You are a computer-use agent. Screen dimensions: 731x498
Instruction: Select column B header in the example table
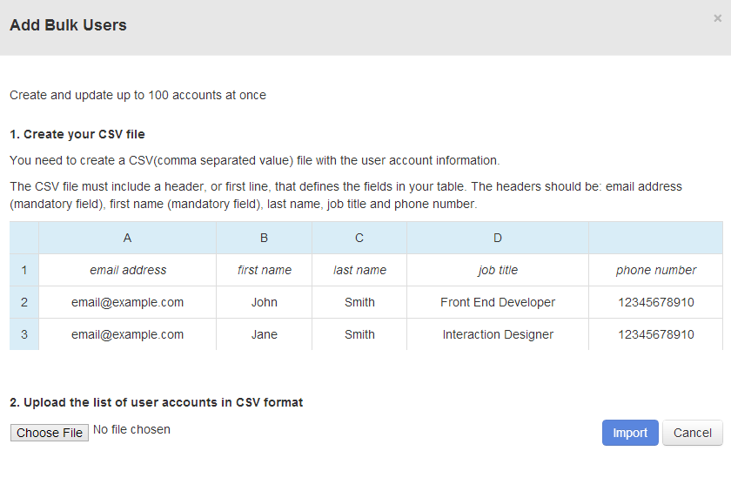[264, 238]
